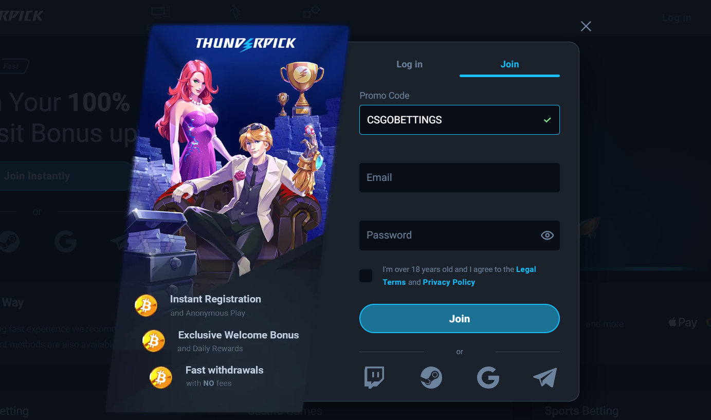Check the over 18 years agreement checkbox
The width and height of the screenshot is (711, 420).
pyautogui.click(x=366, y=276)
